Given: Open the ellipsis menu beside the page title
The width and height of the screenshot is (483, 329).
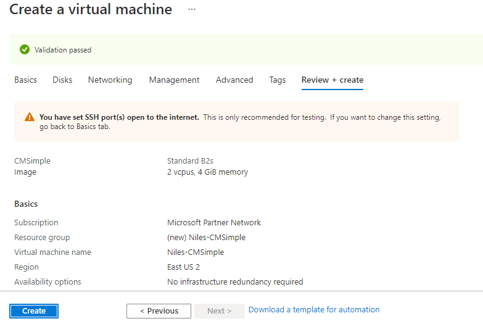Looking at the screenshot, I should click(x=192, y=10).
